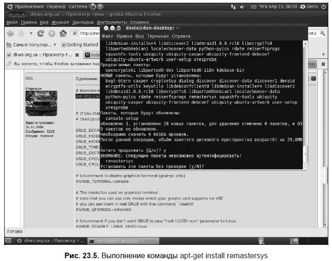Image resolution: width=332 pixels, height=261 pixels.
Task: Click the search magnifier icon in Firefox
Action: pyautogui.click(x=322, y=33)
